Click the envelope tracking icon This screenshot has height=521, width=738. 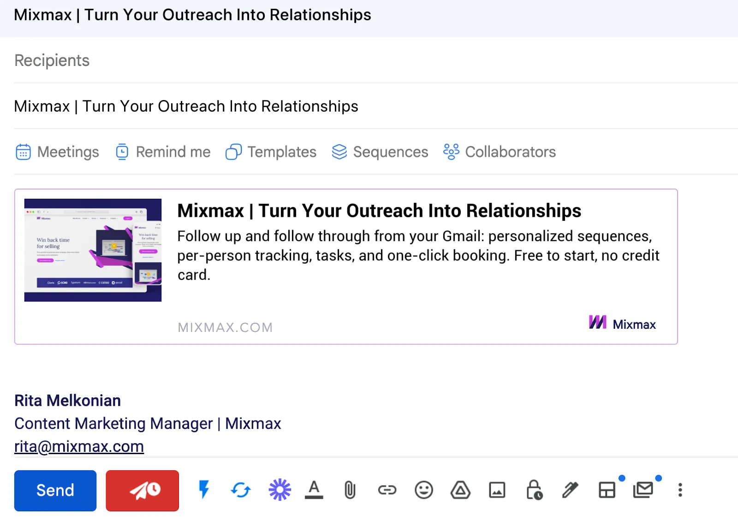[643, 490]
